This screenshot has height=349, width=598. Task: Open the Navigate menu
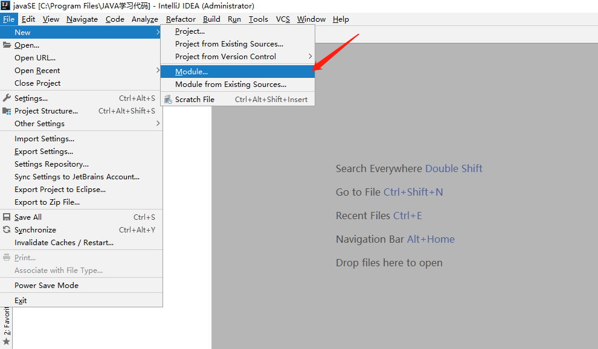click(x=82, y=19)
